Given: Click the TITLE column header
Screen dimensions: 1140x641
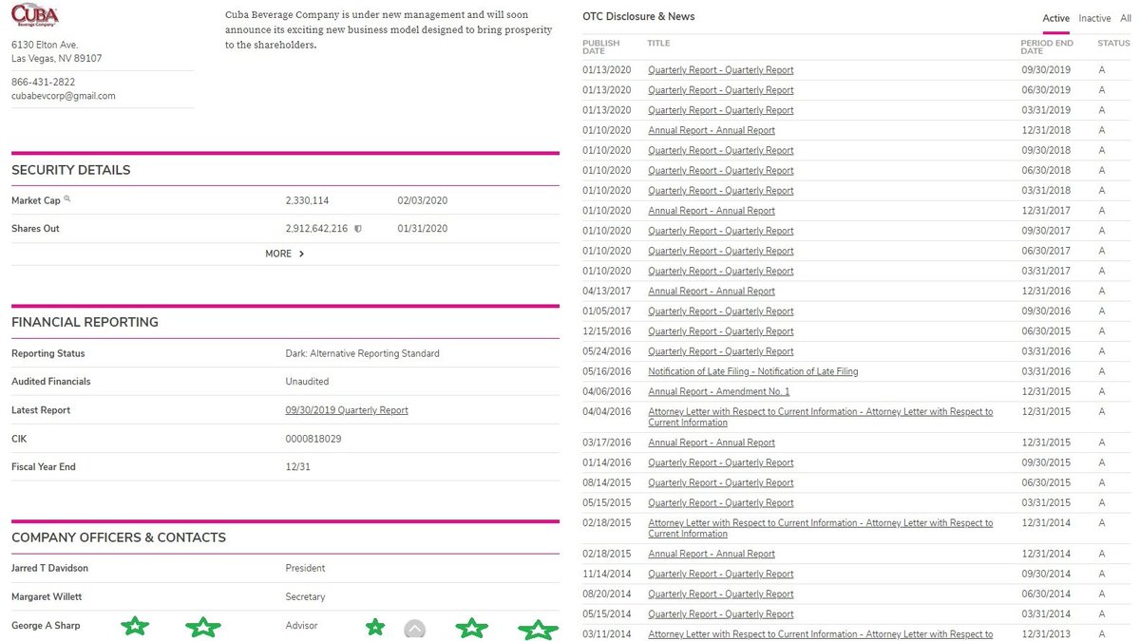Looking at the screenshot, I should coord(658,43).
